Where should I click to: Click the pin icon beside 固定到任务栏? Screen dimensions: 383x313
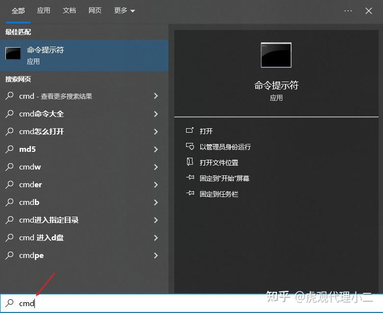click(x=190, y=193)
